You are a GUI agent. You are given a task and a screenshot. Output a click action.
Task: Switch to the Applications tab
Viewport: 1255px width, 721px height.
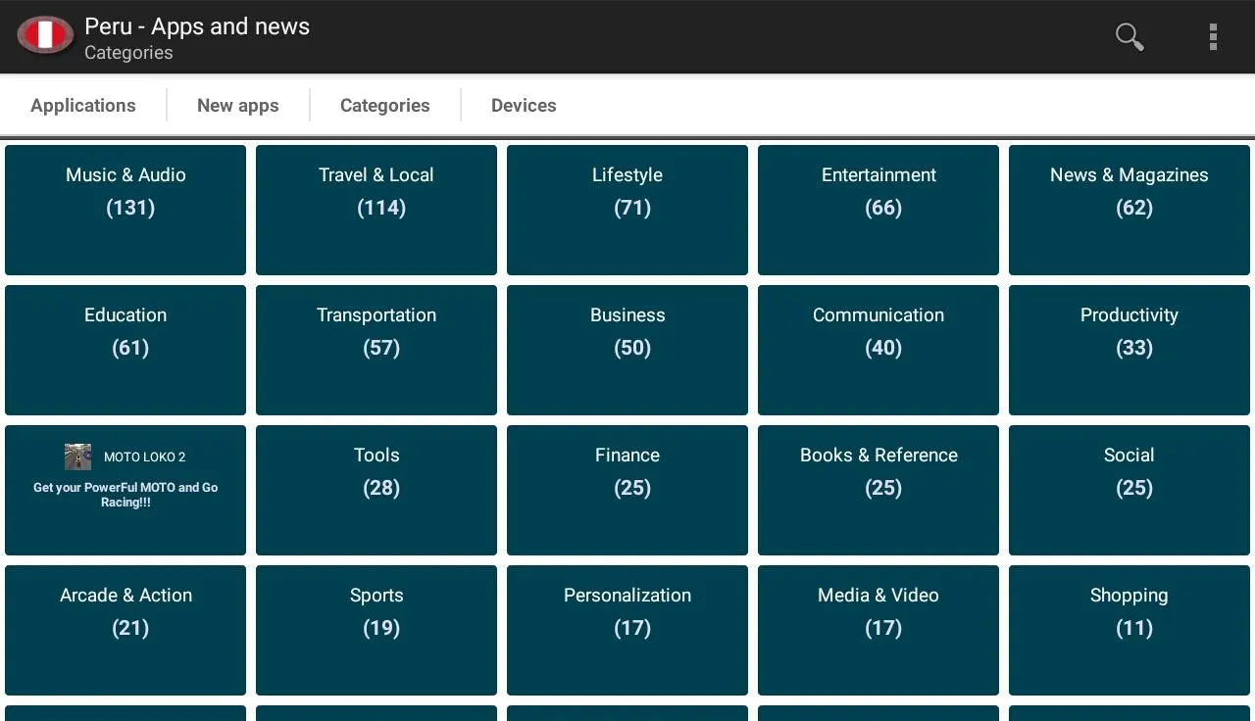(x=83, y=106)
